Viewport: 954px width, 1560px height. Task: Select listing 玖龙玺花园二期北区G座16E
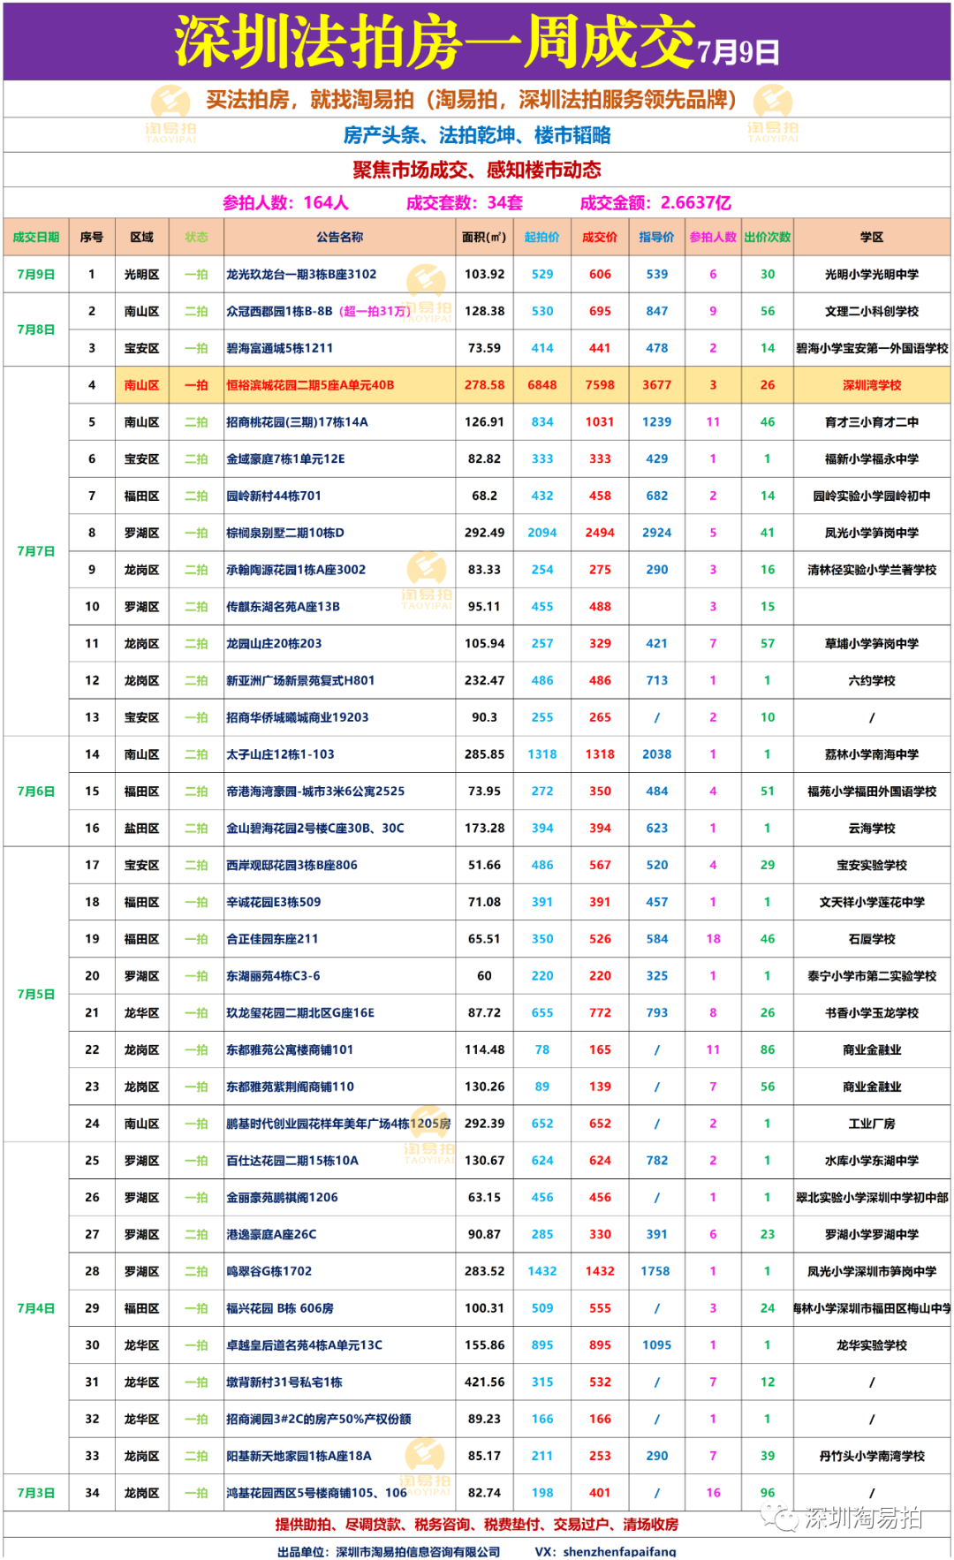(300, 1013)
